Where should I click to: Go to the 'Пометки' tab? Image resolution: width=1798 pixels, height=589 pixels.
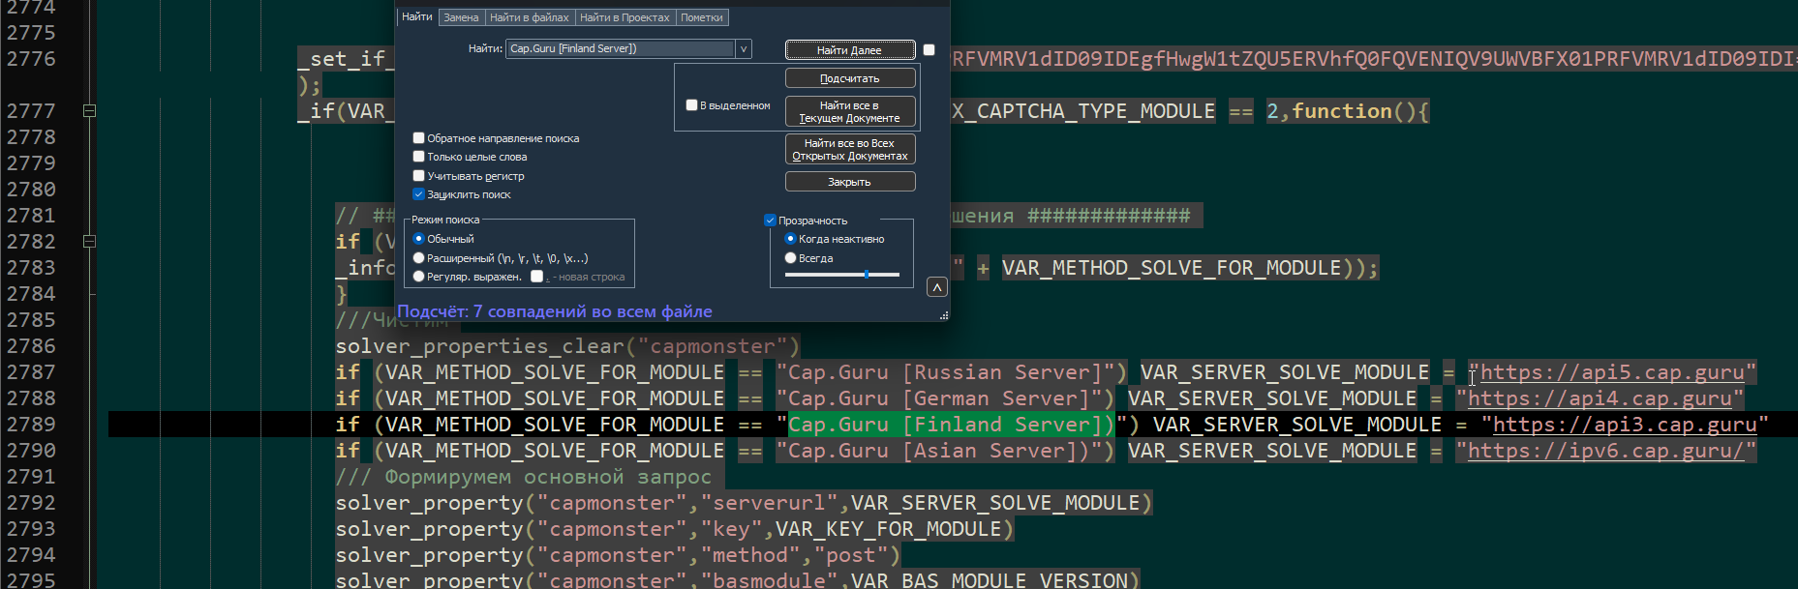pyautogui.click(x=701, y=17)
